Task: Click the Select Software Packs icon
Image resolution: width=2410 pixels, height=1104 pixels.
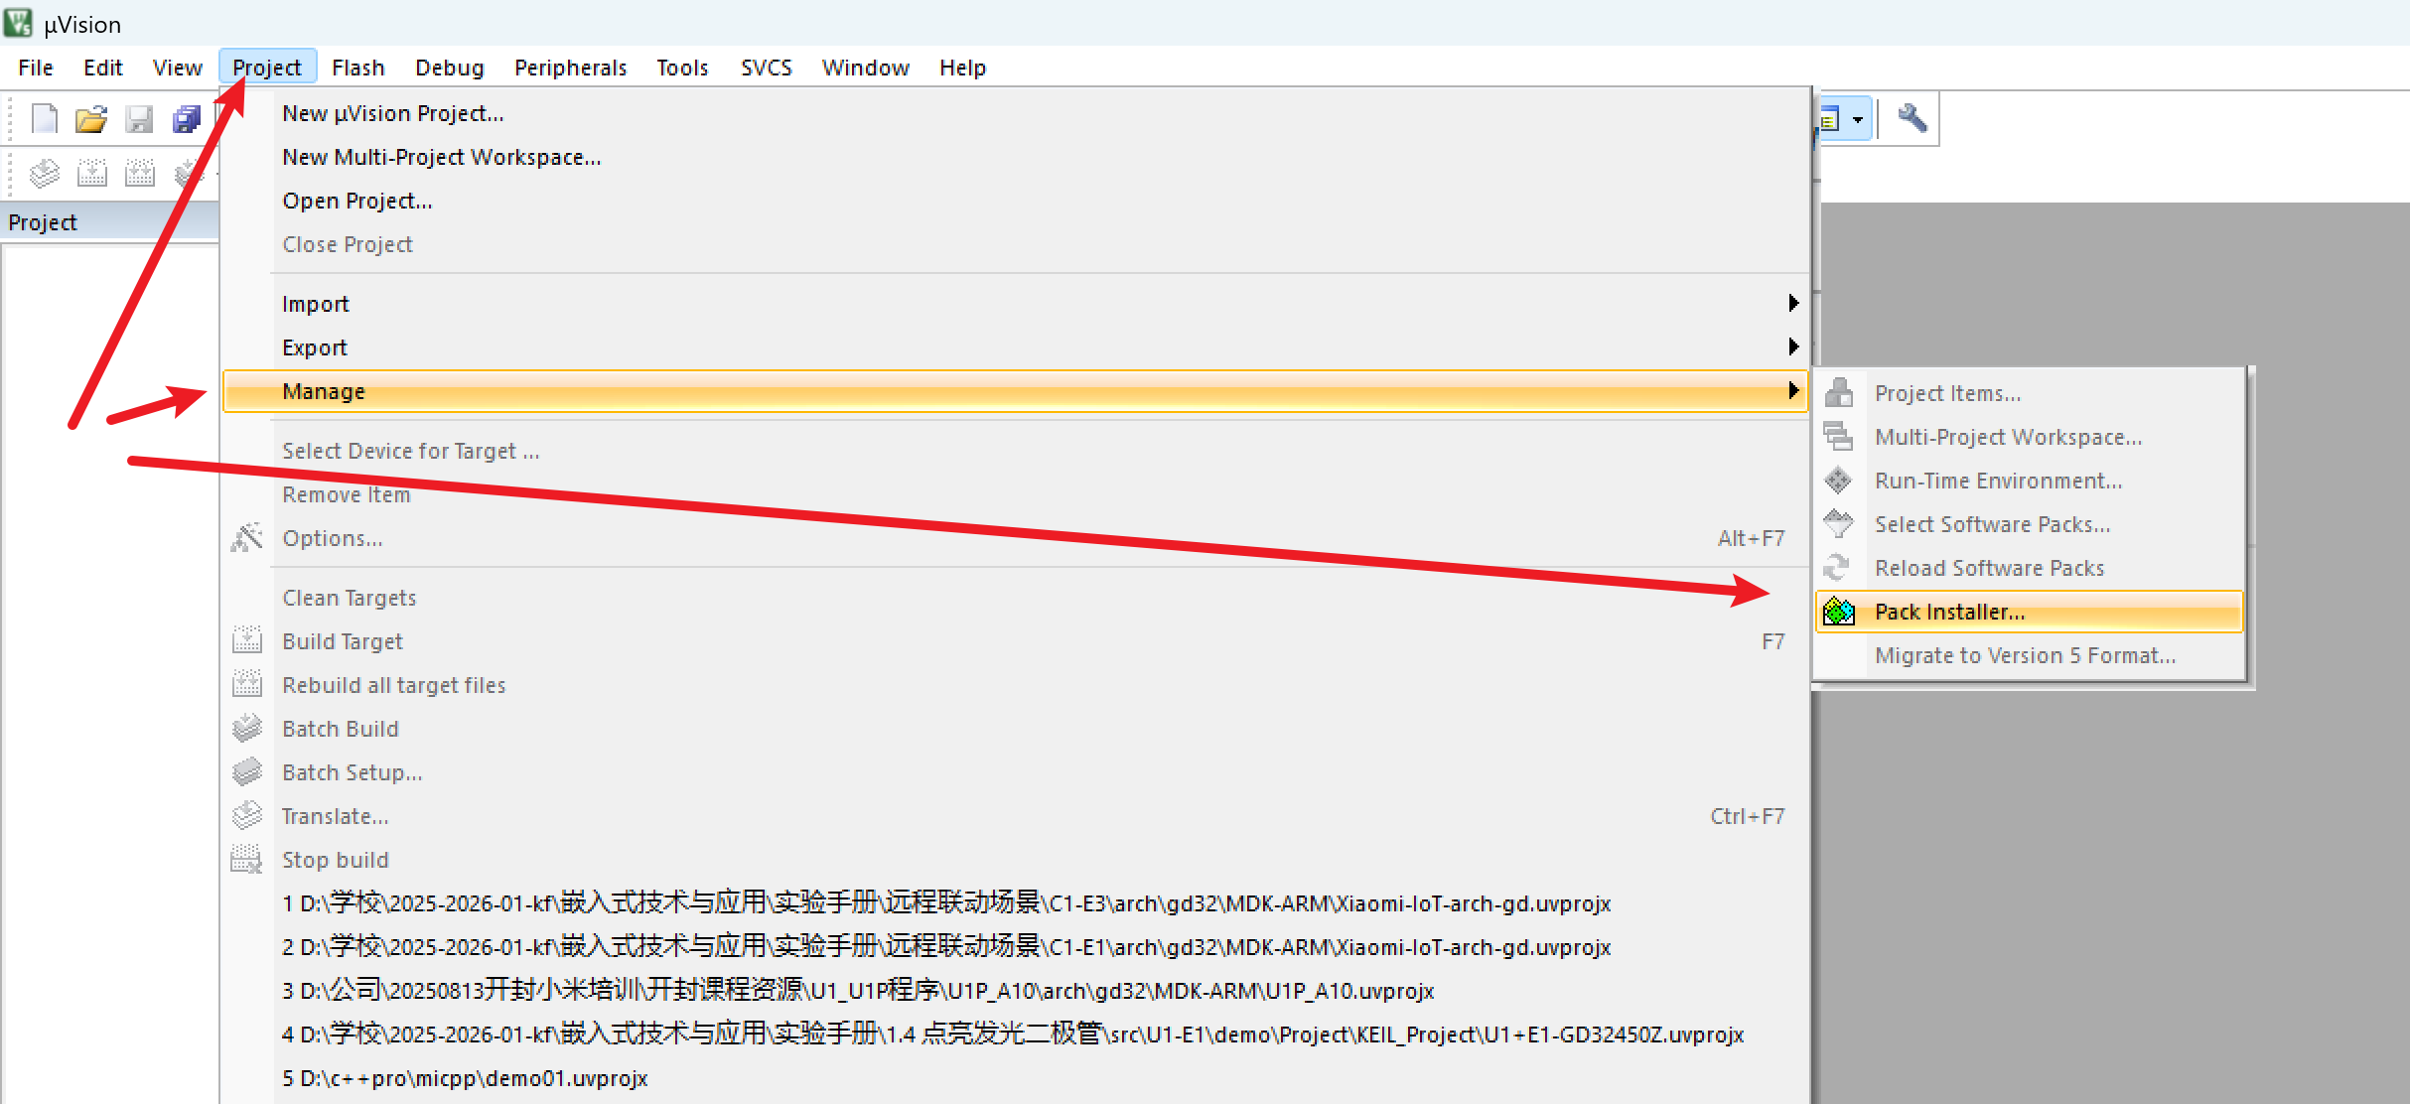Action: coord(1839,524)
